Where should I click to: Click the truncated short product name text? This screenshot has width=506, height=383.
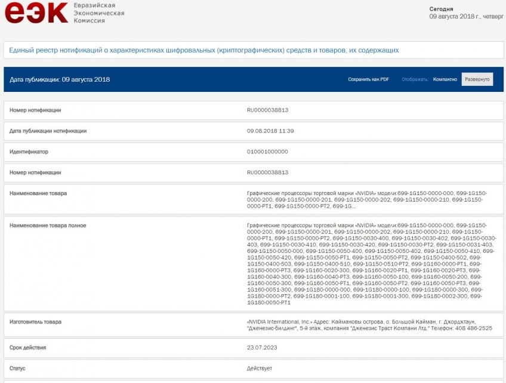[367, 200]
